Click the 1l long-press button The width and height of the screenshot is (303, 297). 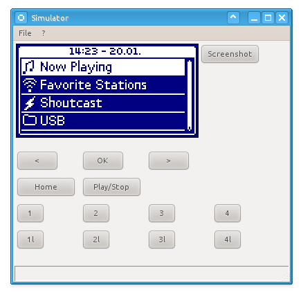pos(30,240)
